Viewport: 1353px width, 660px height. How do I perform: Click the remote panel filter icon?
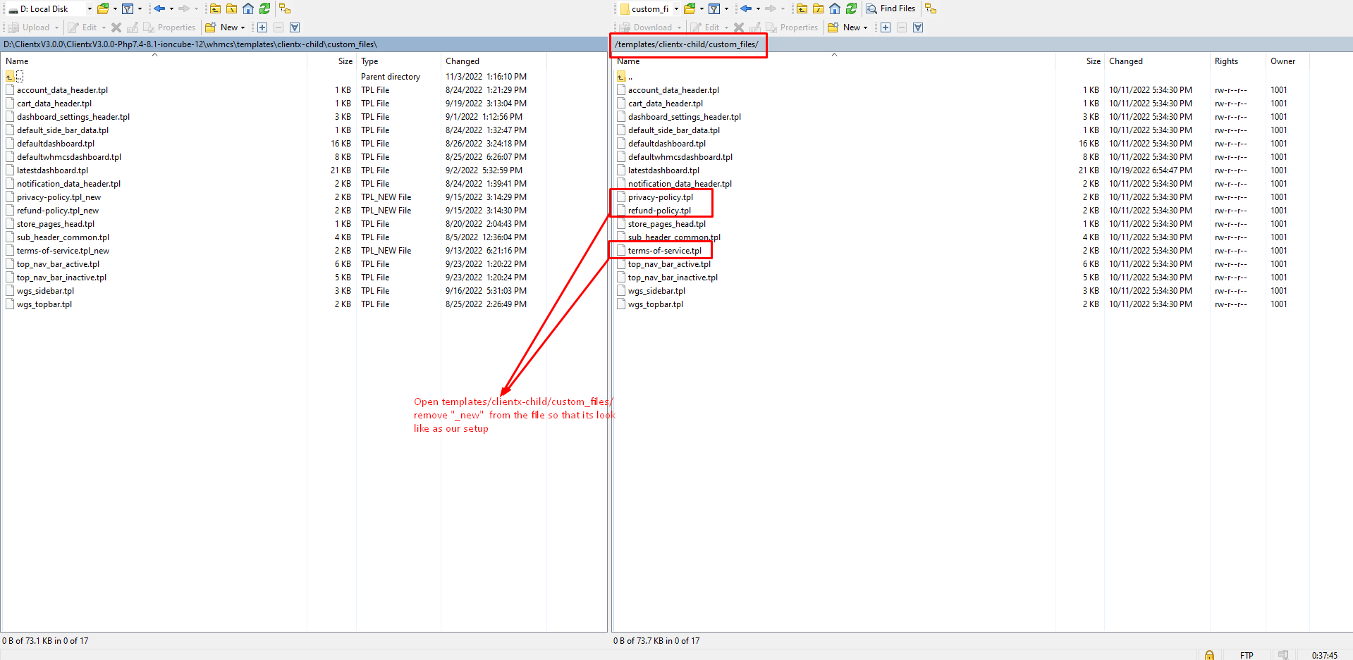click(714, 8)
